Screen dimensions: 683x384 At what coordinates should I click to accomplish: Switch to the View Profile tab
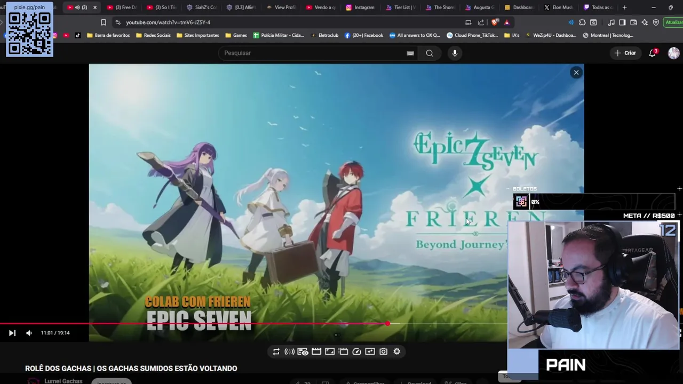(281, 7)
